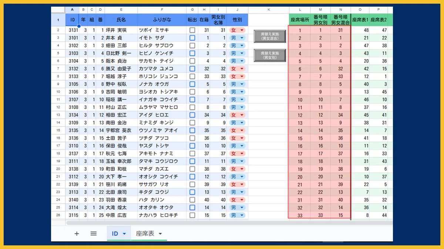Click the cell ウツノミヤ アオイ
The height and width of the screenshot is (249, 444).
click(162, 130)
